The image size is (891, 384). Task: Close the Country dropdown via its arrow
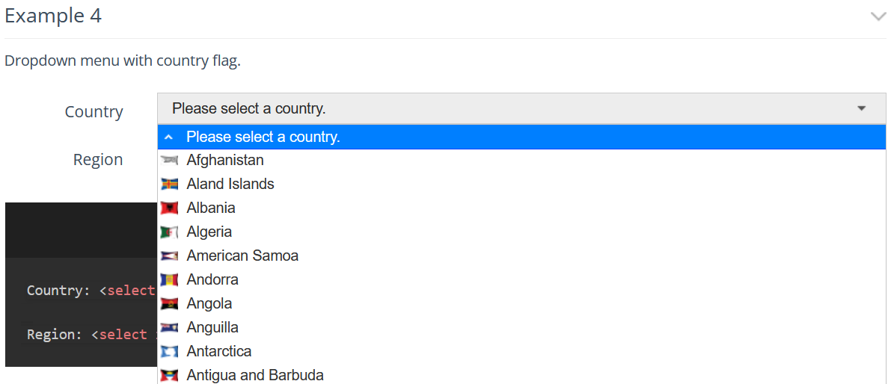point(862,108)
